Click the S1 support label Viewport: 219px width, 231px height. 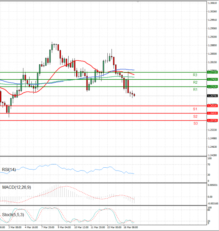(x=195, y=109)
